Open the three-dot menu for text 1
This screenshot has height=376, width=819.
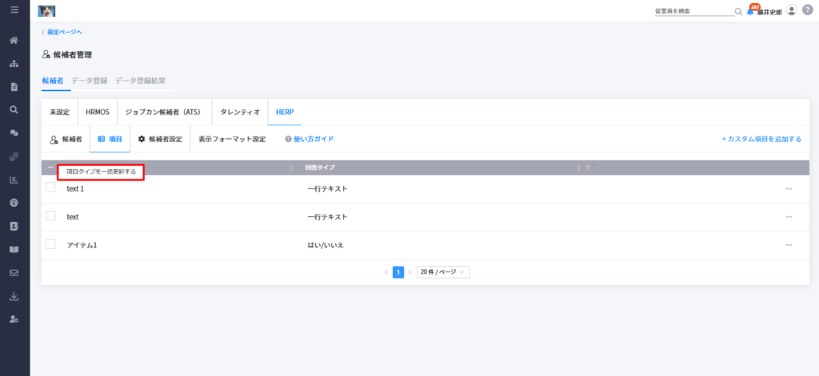[x=789, y=188]
